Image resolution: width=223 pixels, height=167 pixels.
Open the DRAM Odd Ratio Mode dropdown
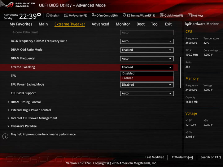pos(147,50)
